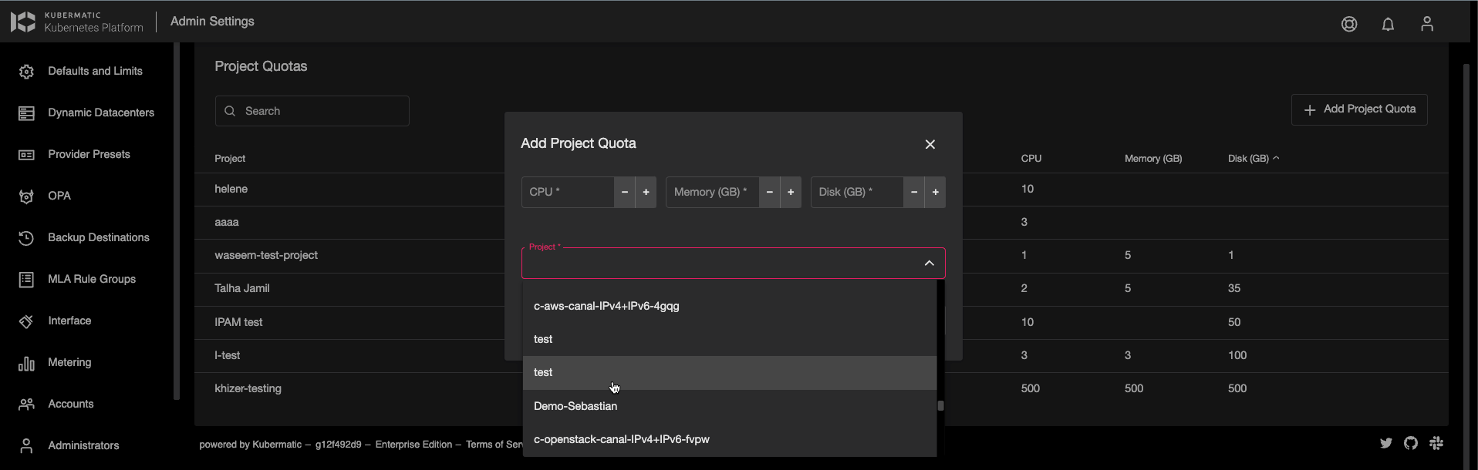Click the Enterprise Edition footer link
This screenshot has width=1478, height=470.
413,445
